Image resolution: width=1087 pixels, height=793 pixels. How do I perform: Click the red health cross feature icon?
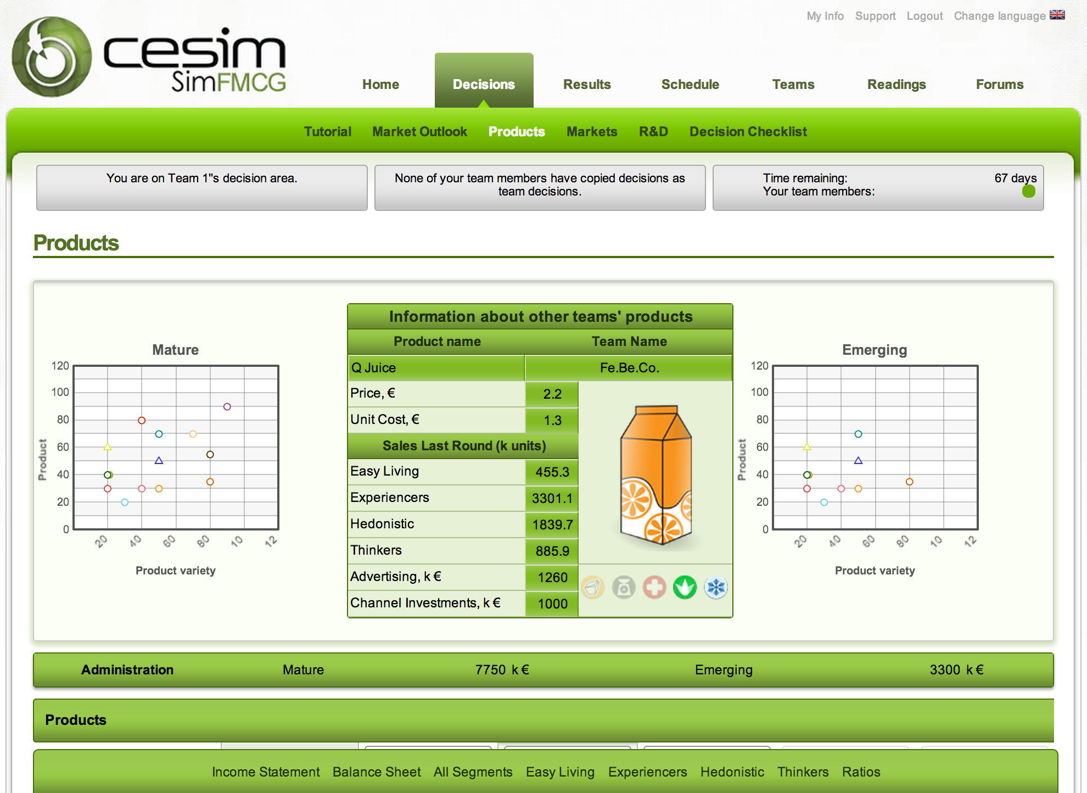coord(654,588)
